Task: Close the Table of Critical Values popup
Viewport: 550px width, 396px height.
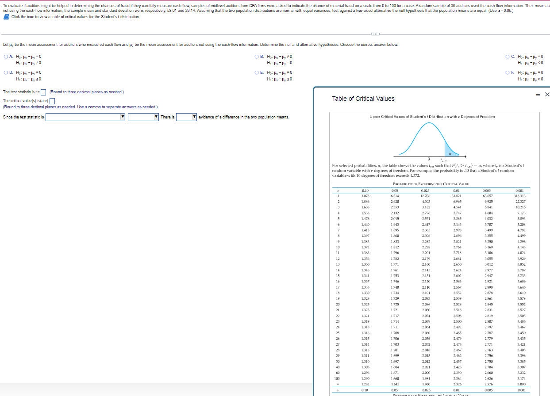Action: (x=547, y=94)
